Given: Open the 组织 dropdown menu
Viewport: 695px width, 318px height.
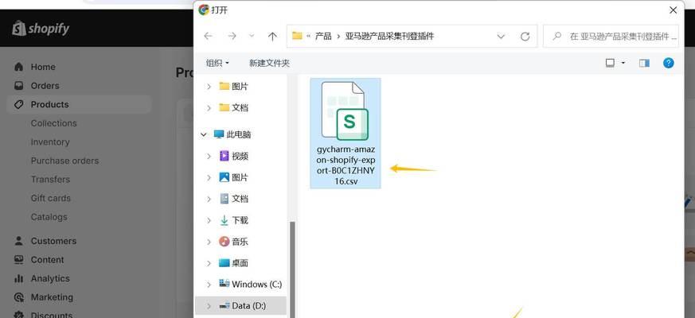Looking at the screenshot, I should point(217,63).
